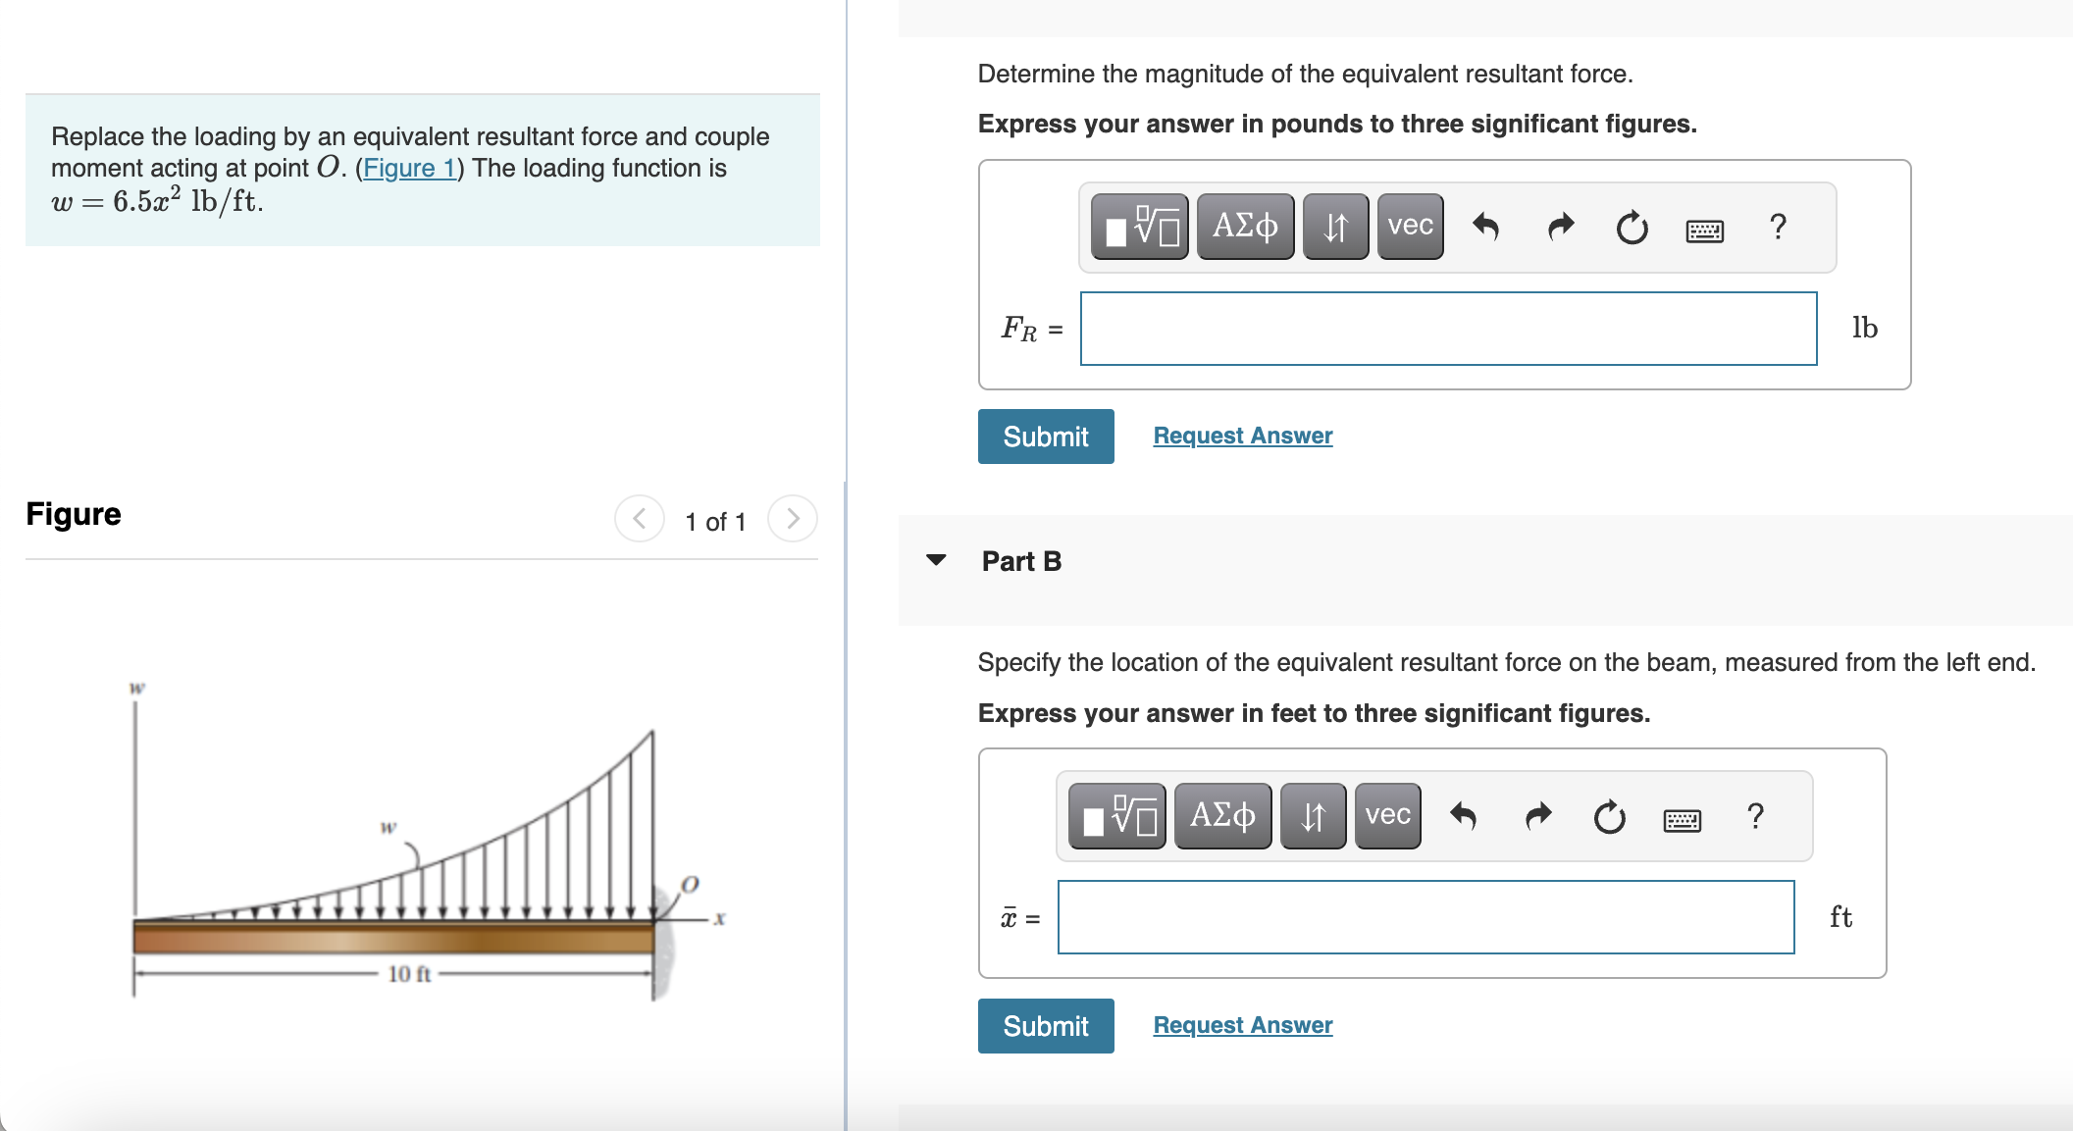
Task: Click the vec vector notation icon in Part A
Action: click(x=1408, y=226)
